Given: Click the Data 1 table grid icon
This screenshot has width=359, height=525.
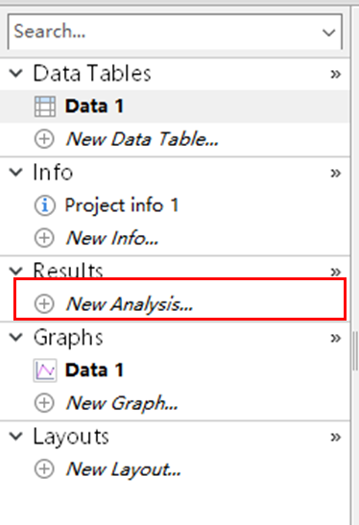Looking at the screenshot, I should pos(45,107).
